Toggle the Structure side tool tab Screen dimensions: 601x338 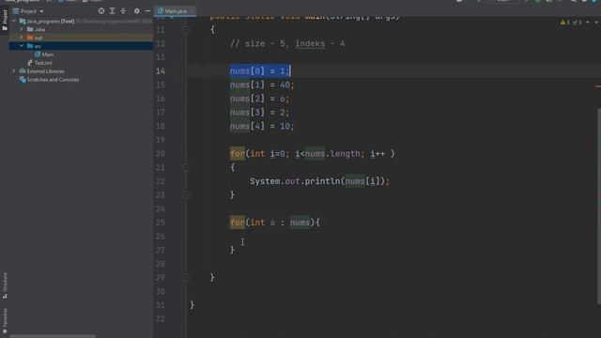(5, 285)
